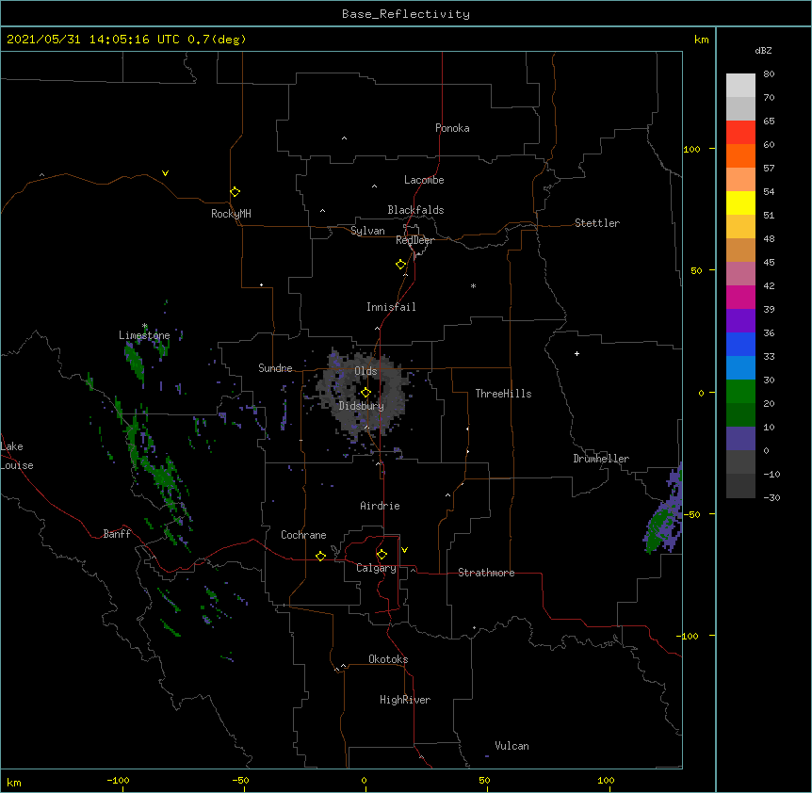This screenshot has width=812, height=793.
Task: Click the white asterisk marker east of Innisfail
Action: (x=473, y=286)
